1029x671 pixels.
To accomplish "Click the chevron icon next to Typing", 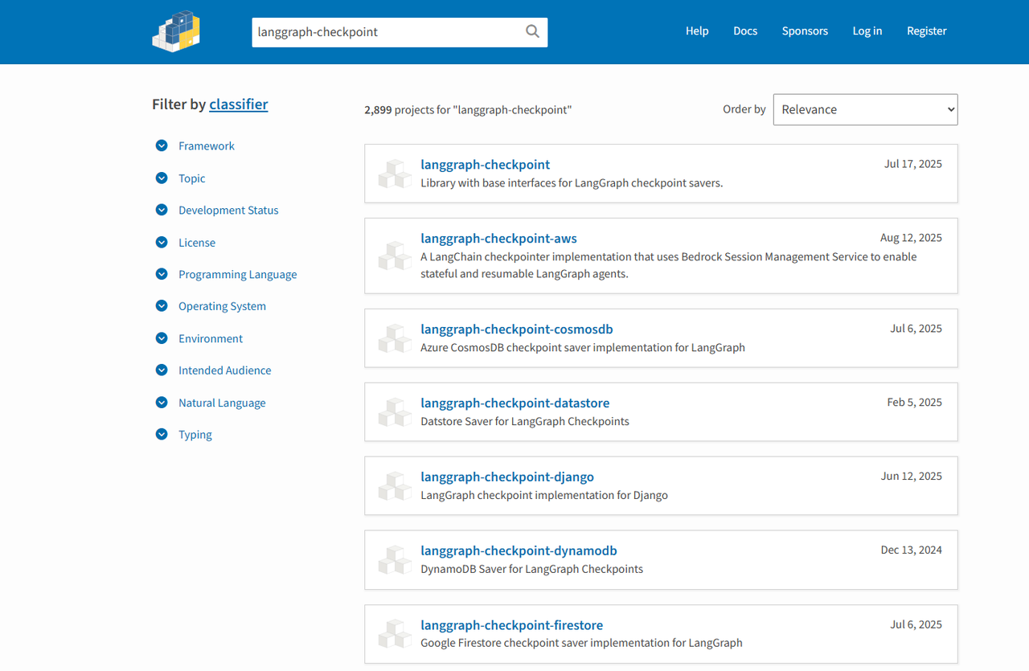I will [x=162, y=435].
